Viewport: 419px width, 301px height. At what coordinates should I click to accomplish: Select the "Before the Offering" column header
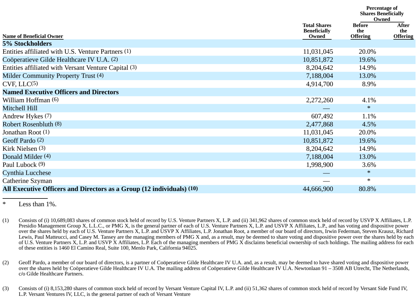(x=360, y=31)
